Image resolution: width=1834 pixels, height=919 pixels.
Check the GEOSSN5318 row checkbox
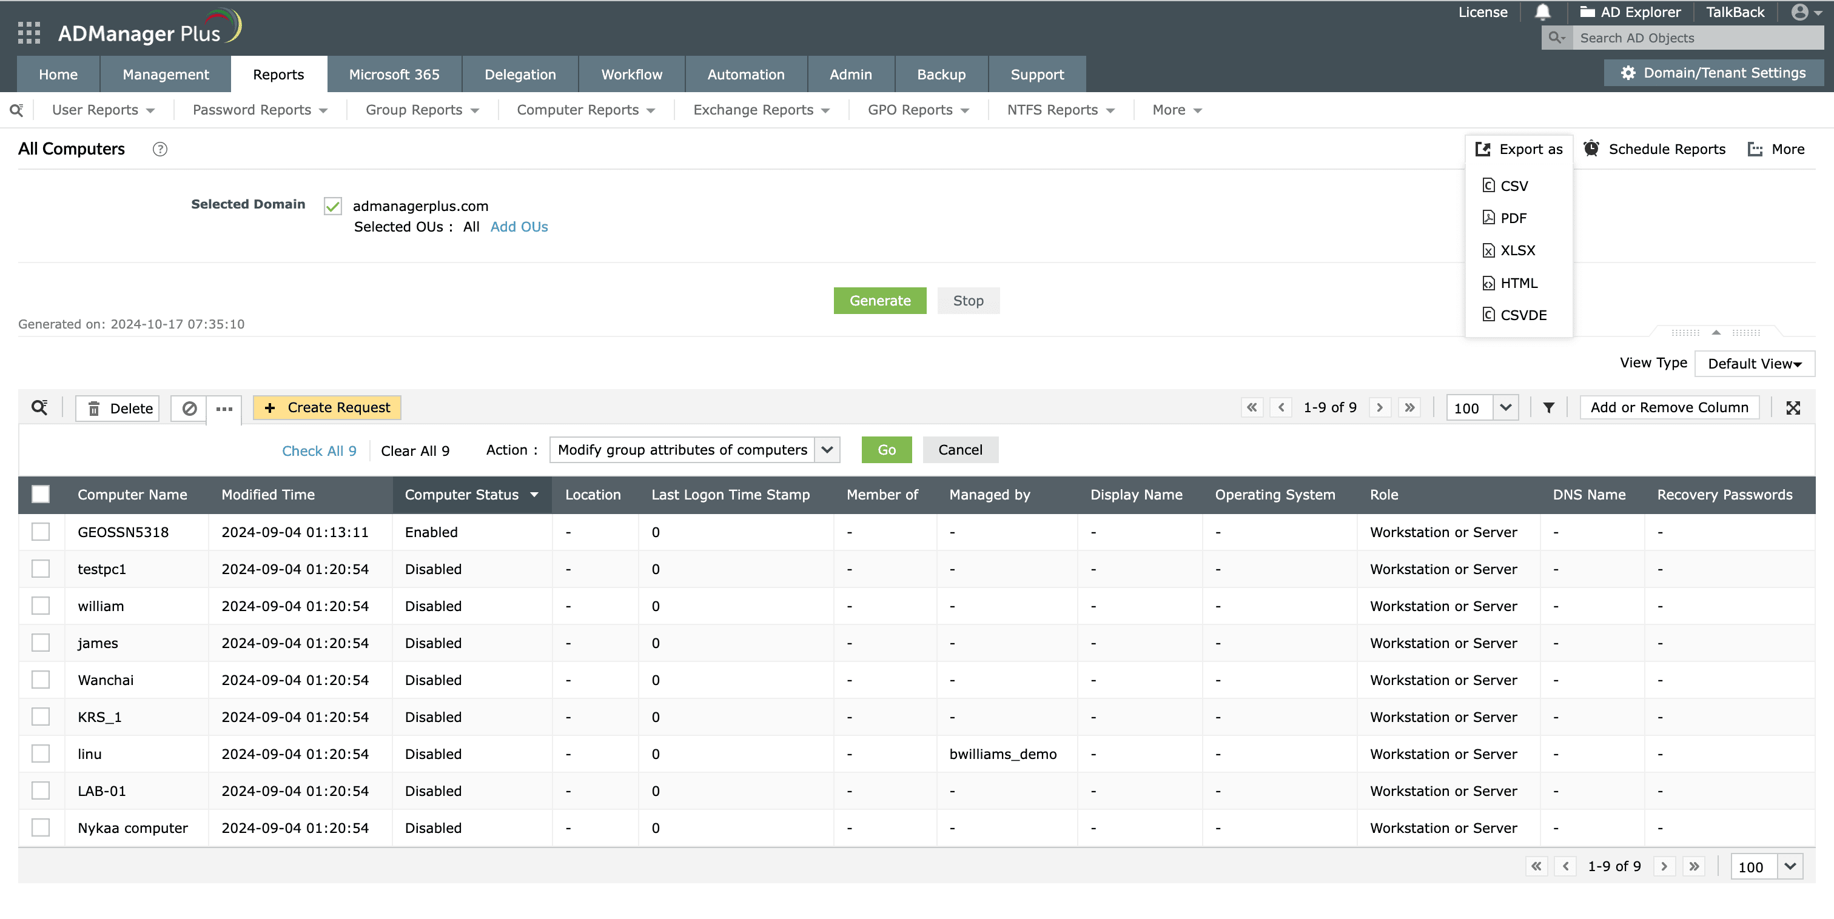tap(41, 532)
